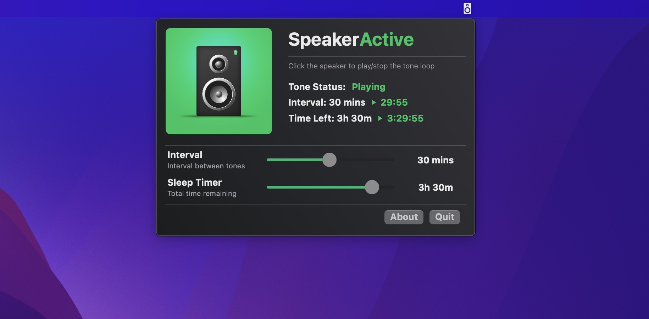Click 'Interval between tones' description
Image resolution: width=649 pixels, height=319 pixels.
coord(206,166)
